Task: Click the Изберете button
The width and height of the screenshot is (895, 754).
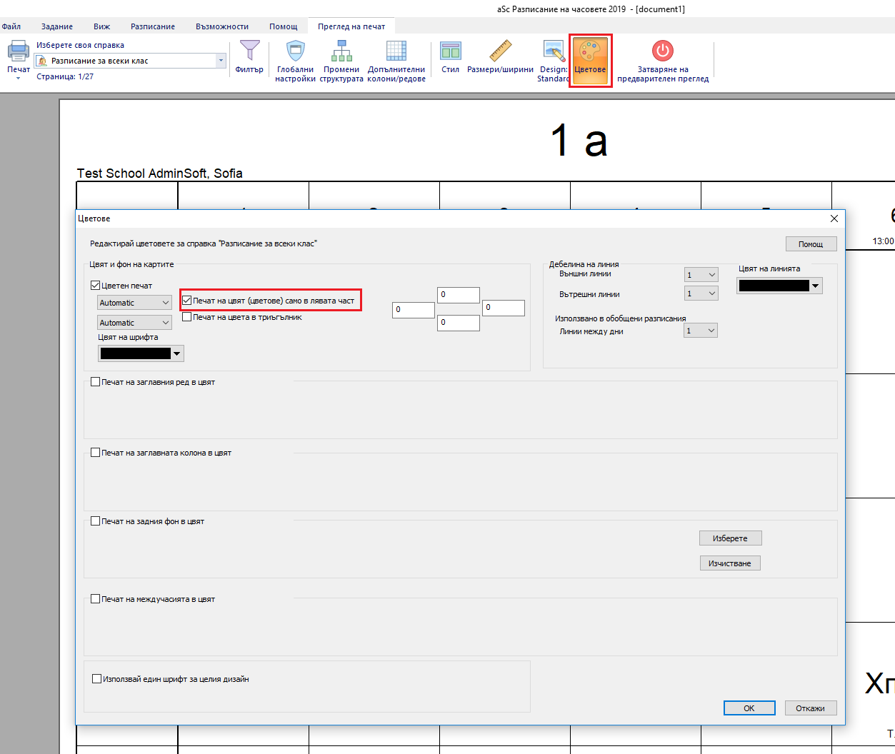Action: pos(730,538)
